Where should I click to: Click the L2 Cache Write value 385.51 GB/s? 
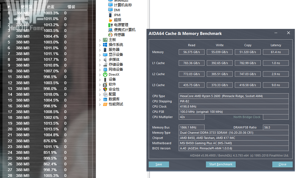point(220,74)
